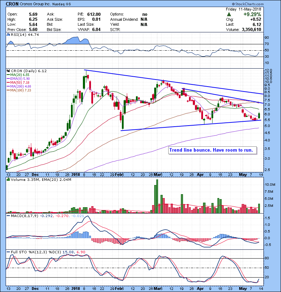Click the EMA(8) 5.90 legend entry
Image resolution: width=281 pixels, height=292 pixels.
pos(20,78)
